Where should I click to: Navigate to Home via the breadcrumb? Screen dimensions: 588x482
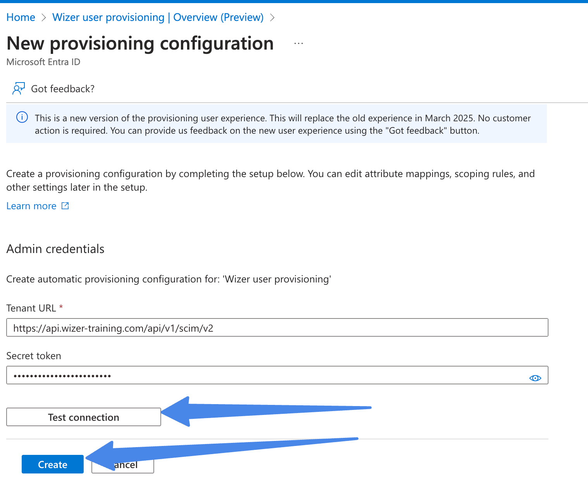pos(21,17)
